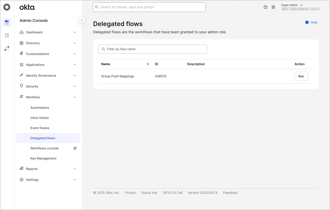Expand the Identity Governance chevron
The height and width of the screenshot is (210, 330).
[x=75, y=75]
